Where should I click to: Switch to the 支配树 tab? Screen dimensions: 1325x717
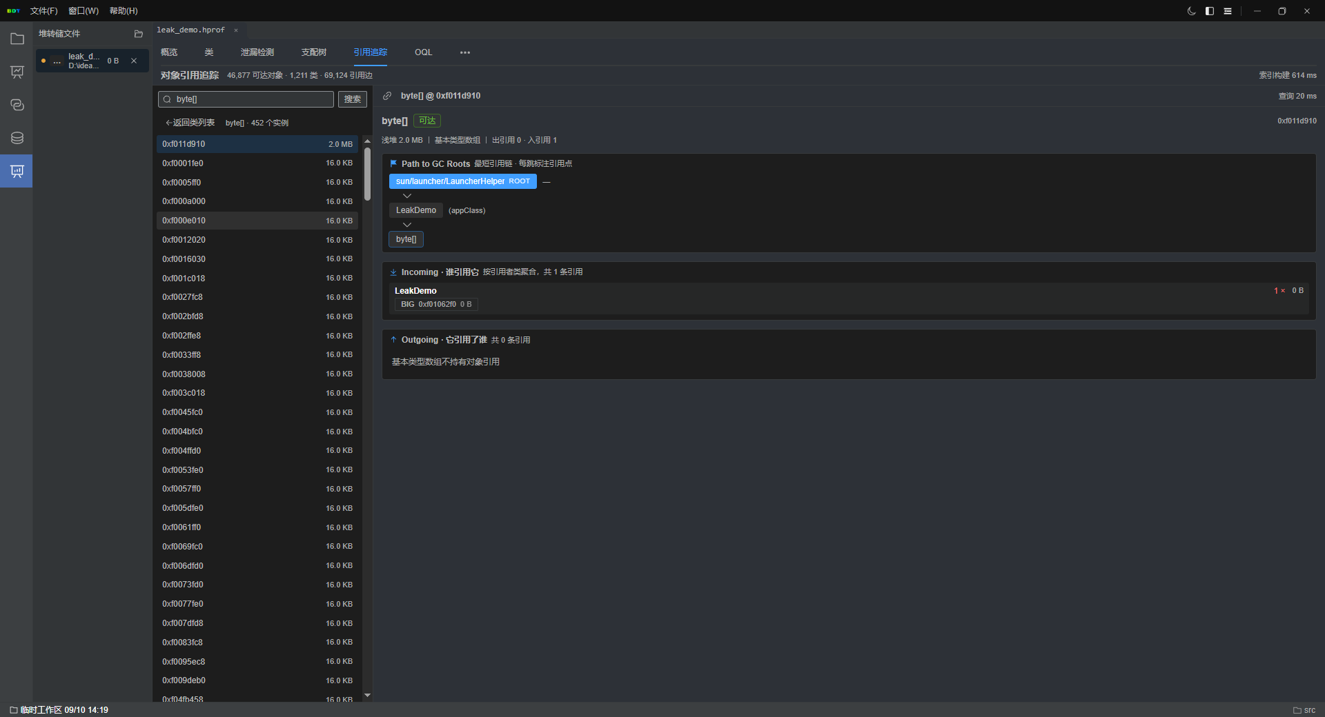tap(314, 52)
